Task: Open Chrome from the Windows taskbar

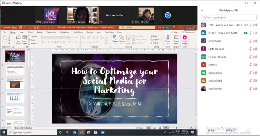Action: [x=75, y=132]
